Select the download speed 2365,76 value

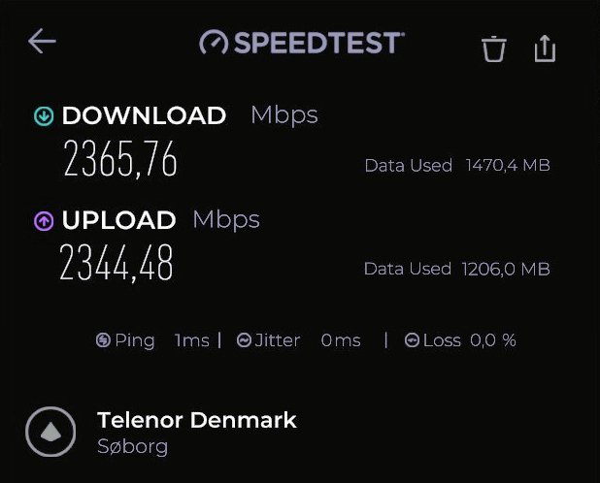pyautogui.click(x=120, y=160)
